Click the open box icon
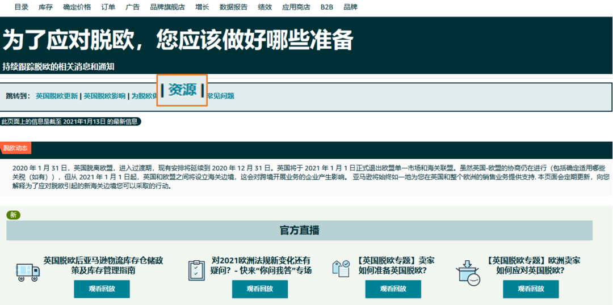This screenshot has width=613, height=305. (468, 272)
